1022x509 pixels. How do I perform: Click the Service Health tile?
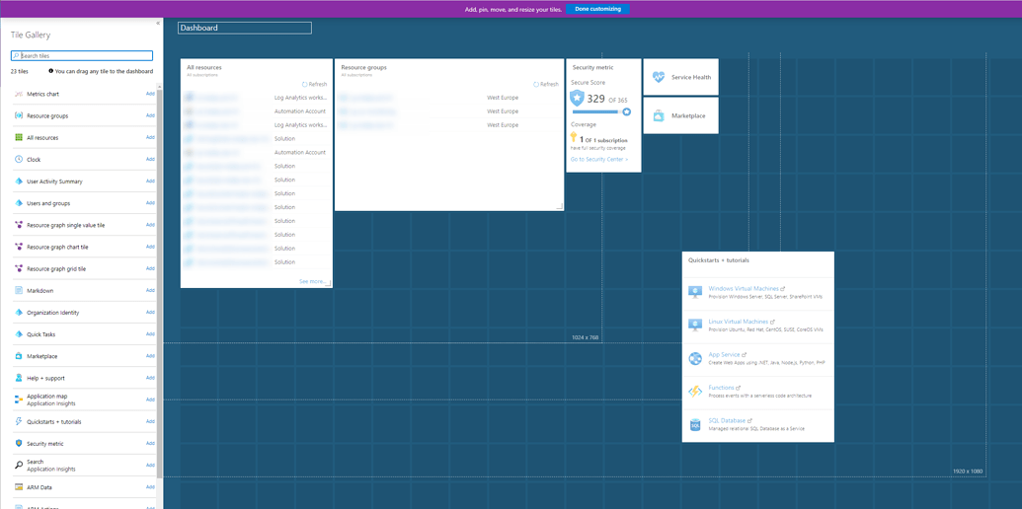(x=681, y=77)
